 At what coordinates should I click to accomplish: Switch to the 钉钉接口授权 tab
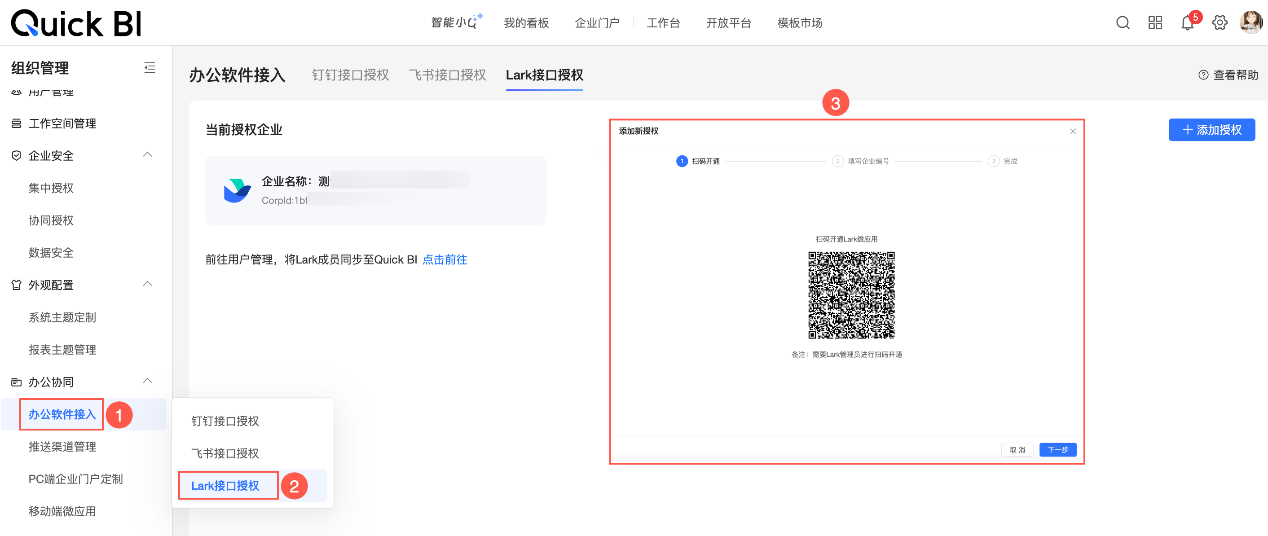point(351,75)
